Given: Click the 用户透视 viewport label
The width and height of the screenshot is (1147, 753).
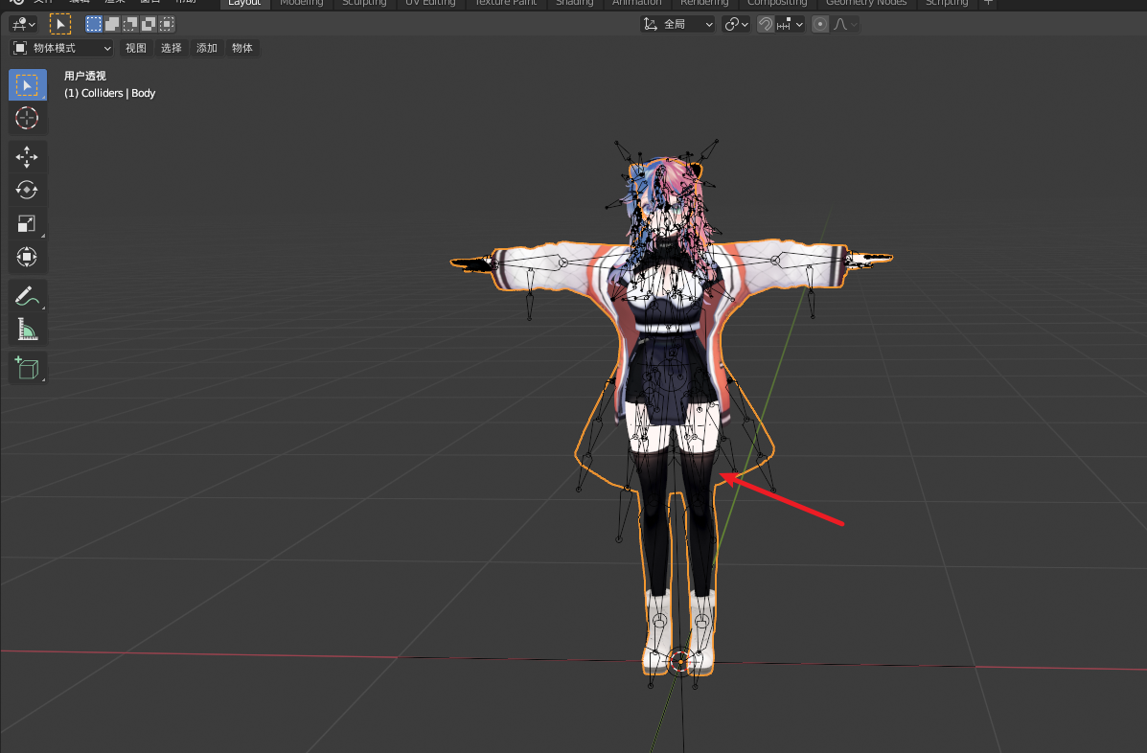Looking at the screenshot, I should [x=85, y=76].
